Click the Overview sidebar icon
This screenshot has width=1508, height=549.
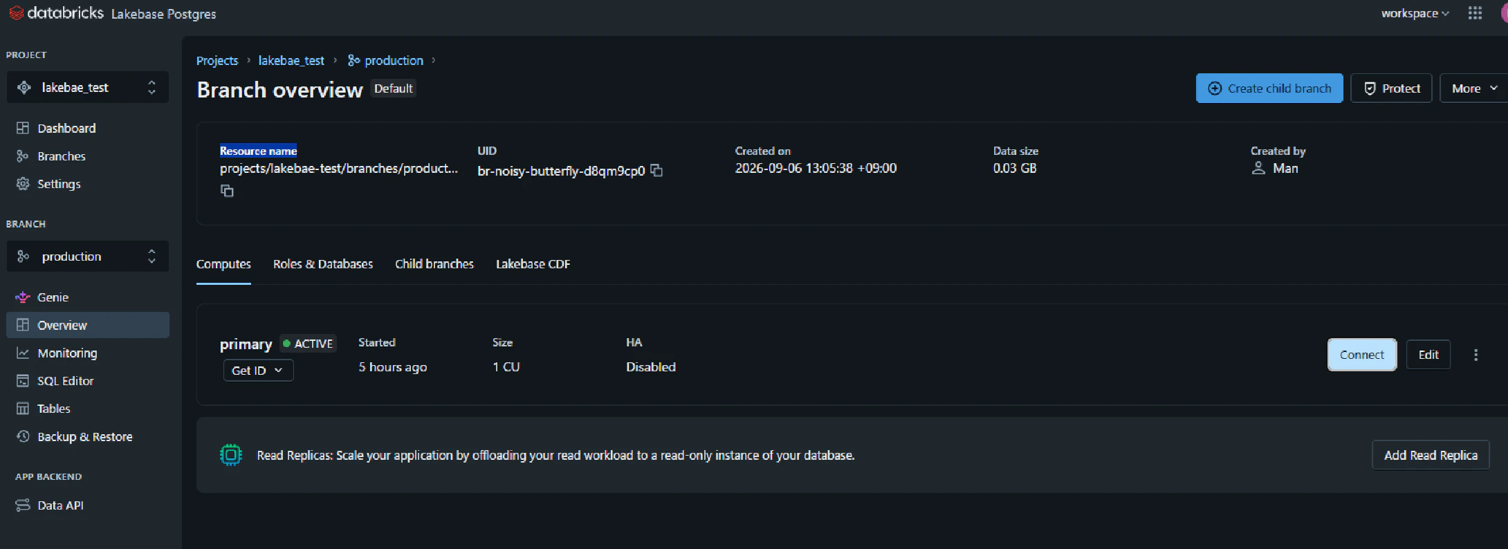23,325
